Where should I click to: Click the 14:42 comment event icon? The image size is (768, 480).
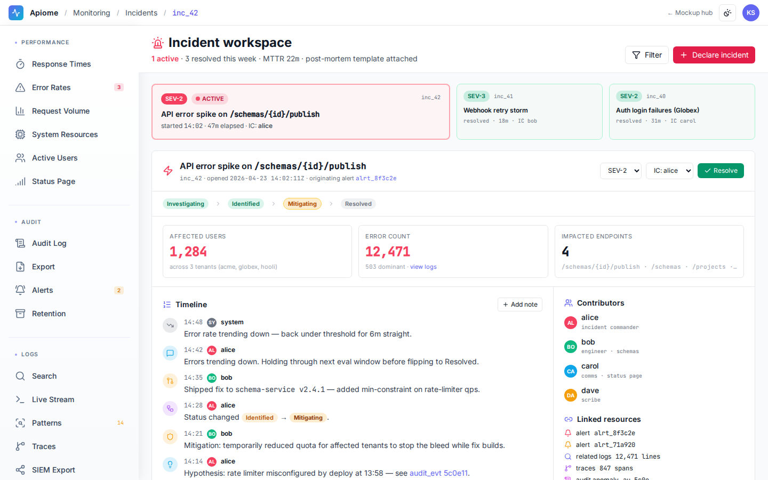click(170, 353)
